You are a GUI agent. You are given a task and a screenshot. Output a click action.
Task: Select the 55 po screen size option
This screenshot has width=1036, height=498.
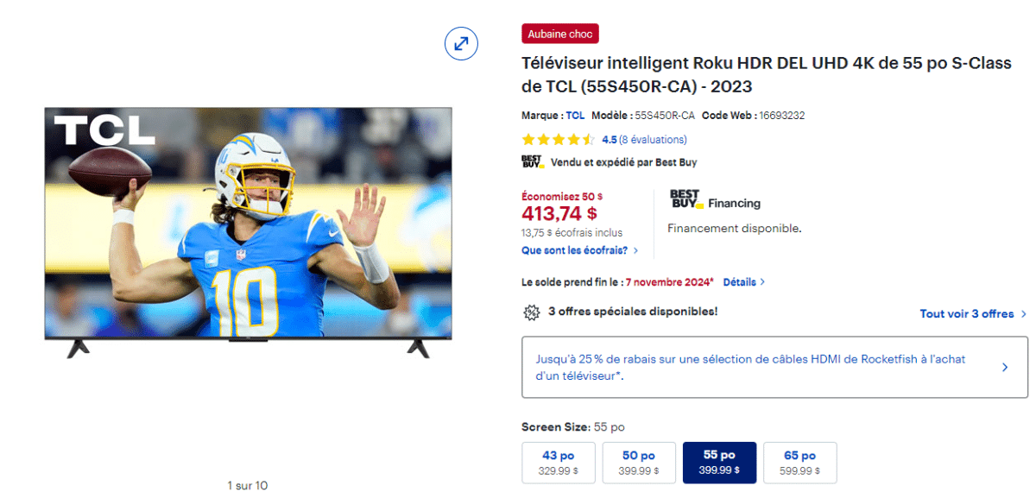[x=719, y=463]
